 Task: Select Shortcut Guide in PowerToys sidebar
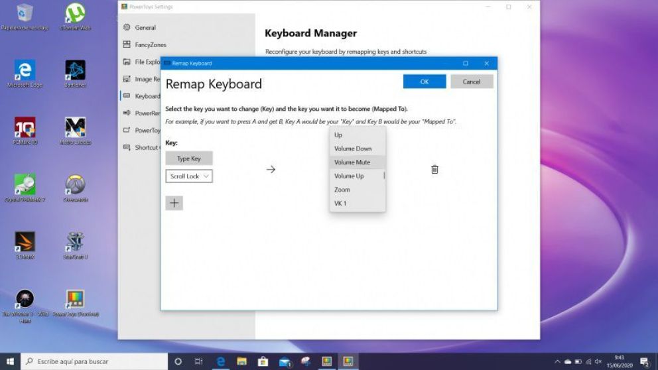(x=141, y=147)
